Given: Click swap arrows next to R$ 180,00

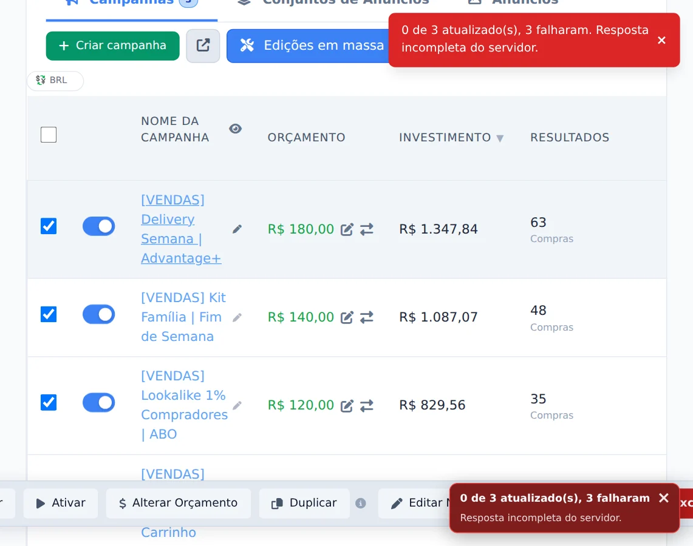Looking at the screenshot, I should (366, 229).
